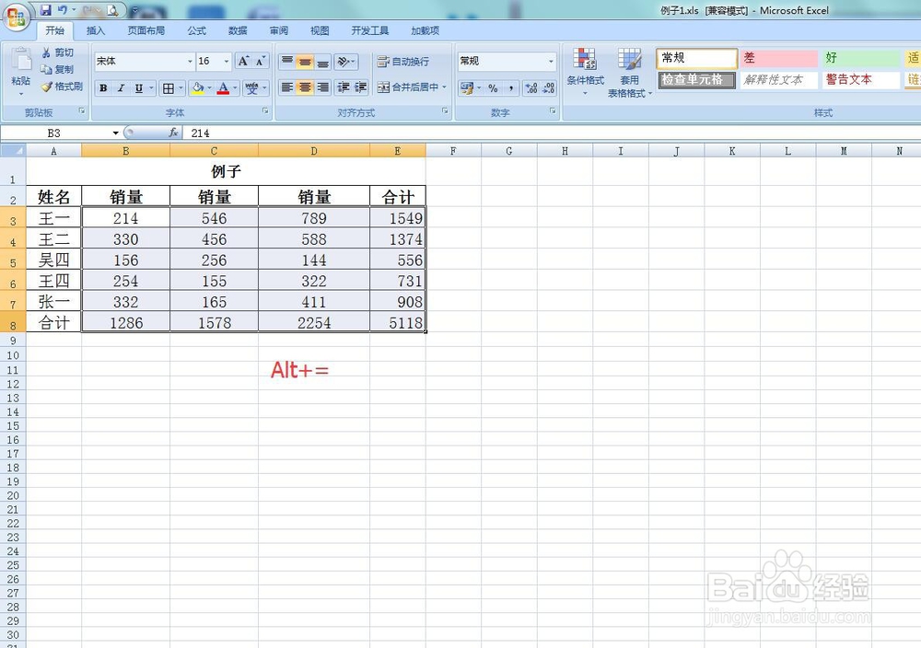The height and width of the screenshot is (648, 921).
Task: Apply percent style to cells
Action: [x=493, y=88]
